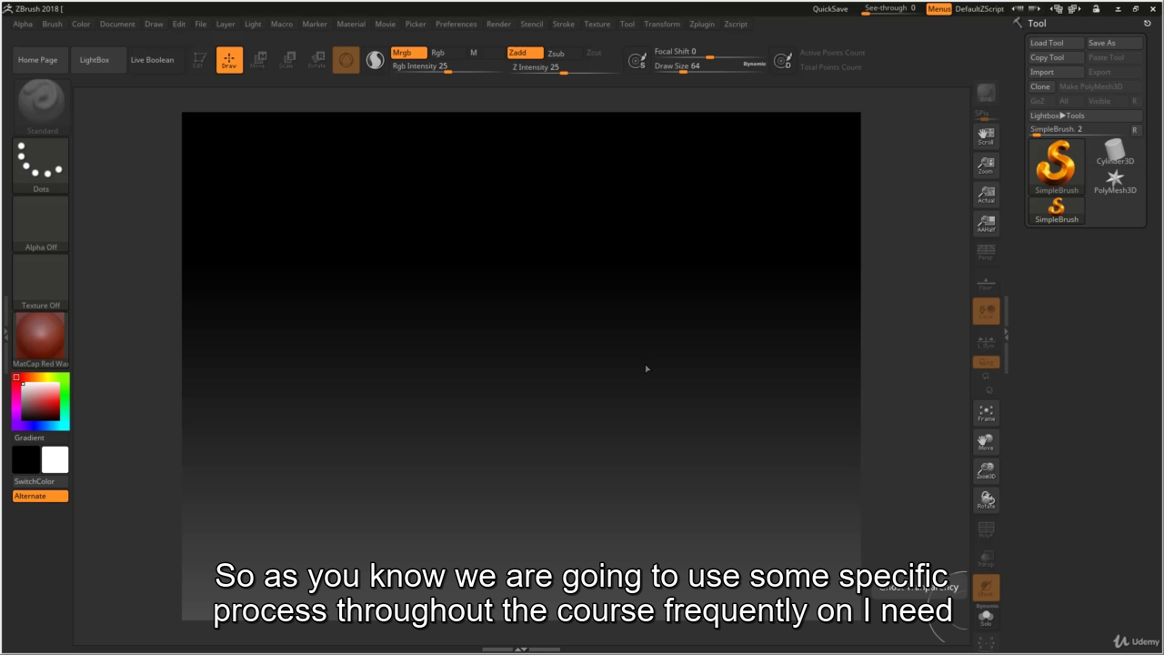
Task: Click the Actual size icon
Action: coord(986,195)
